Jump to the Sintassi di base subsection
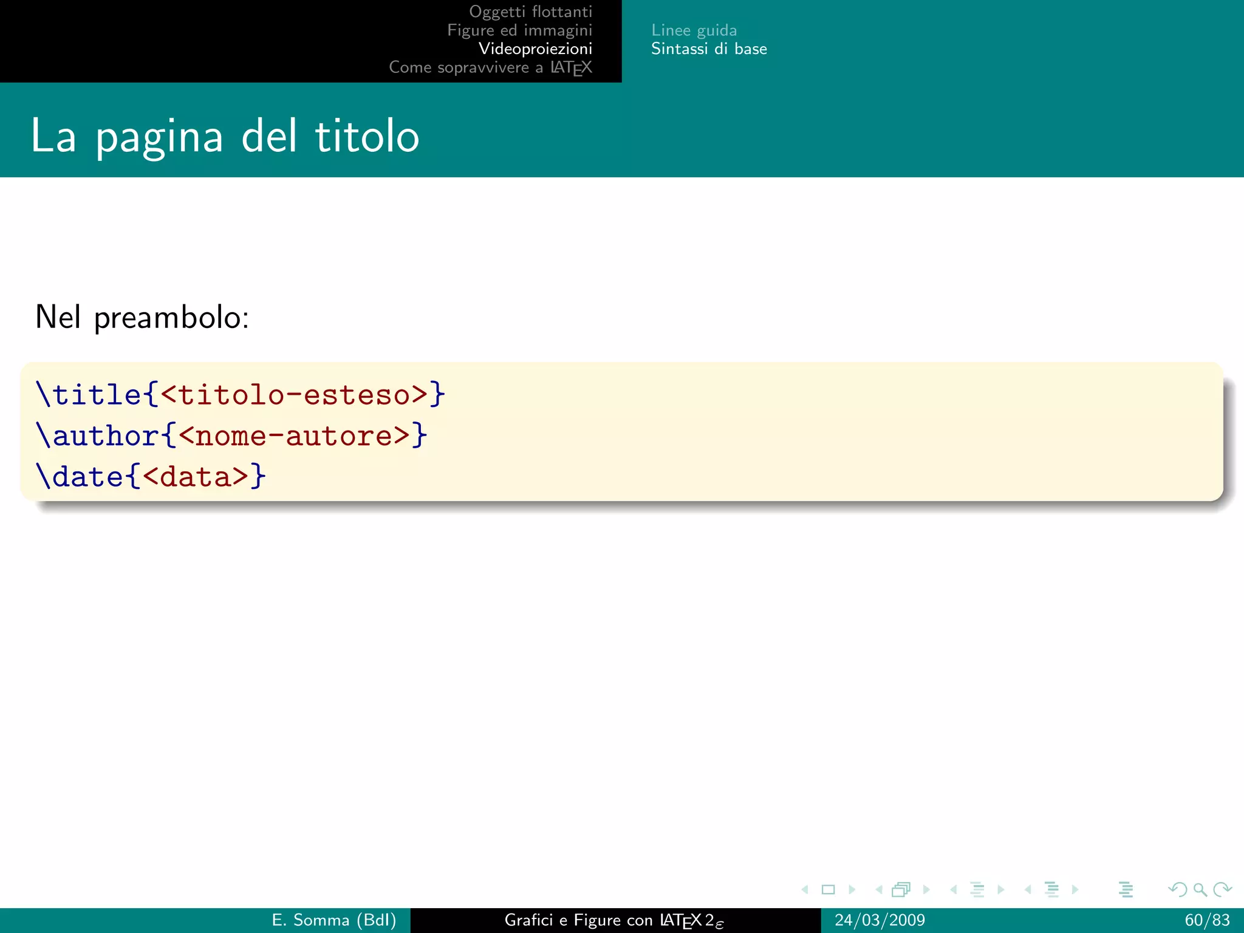Viewport: 1244px width, 933px height. point(709,49)
